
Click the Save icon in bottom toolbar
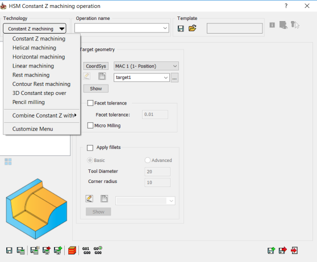click(x=9, y=251)
